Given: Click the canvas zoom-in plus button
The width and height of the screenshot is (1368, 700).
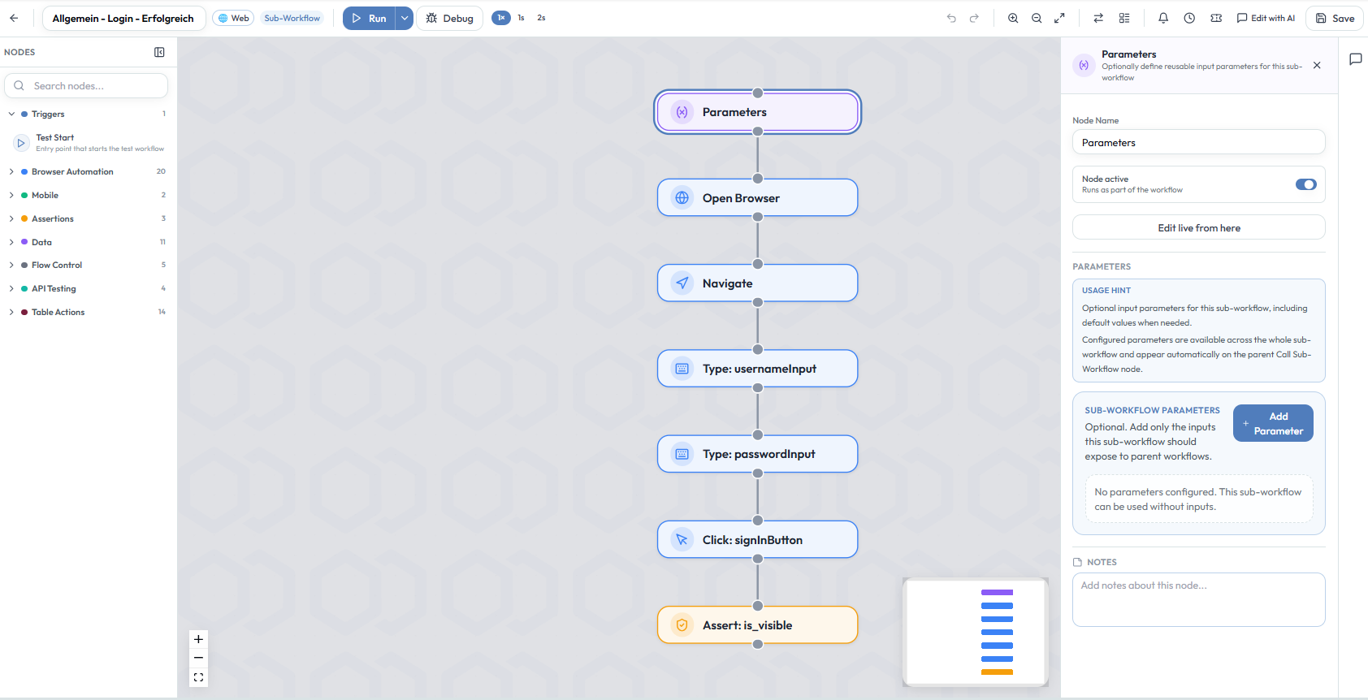Looking at the screenshot, I should click(x=198, y=639).
